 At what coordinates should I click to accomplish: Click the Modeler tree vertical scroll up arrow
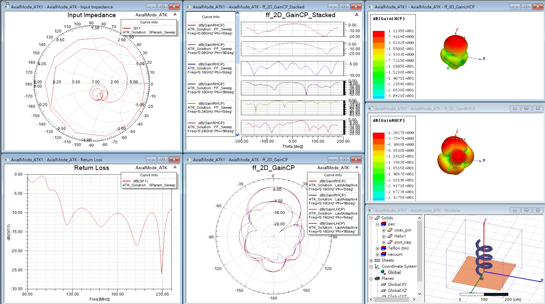(x=419, y=218)
